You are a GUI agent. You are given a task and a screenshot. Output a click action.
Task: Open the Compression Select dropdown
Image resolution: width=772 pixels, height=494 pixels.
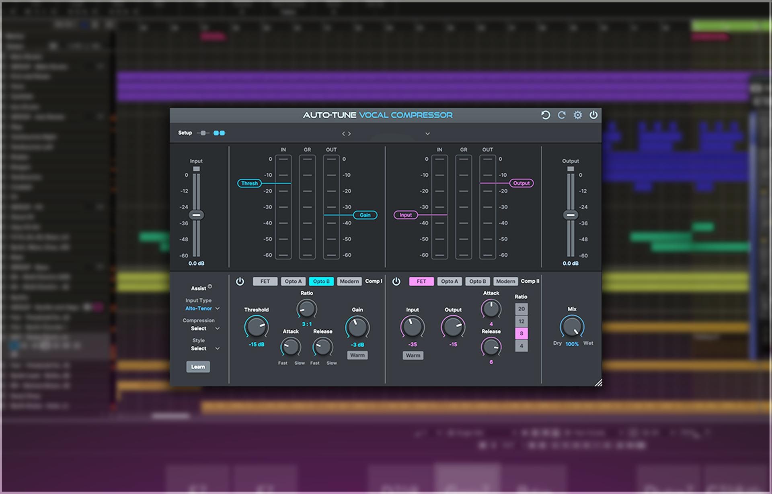pyautogui.click(x=205, y=329)
